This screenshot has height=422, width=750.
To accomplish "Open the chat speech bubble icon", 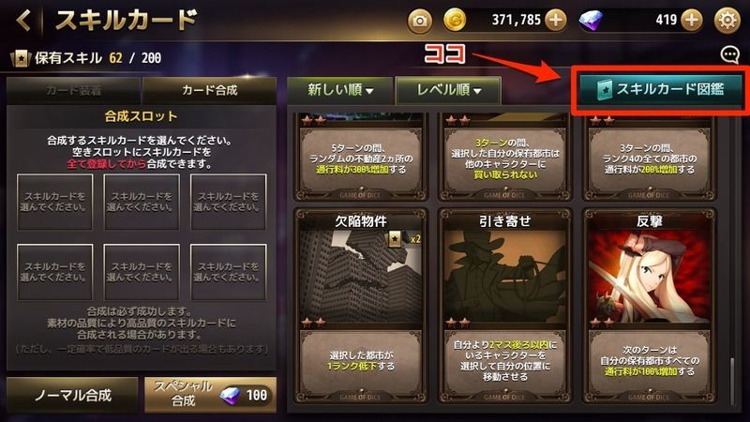I will (730, 54).
